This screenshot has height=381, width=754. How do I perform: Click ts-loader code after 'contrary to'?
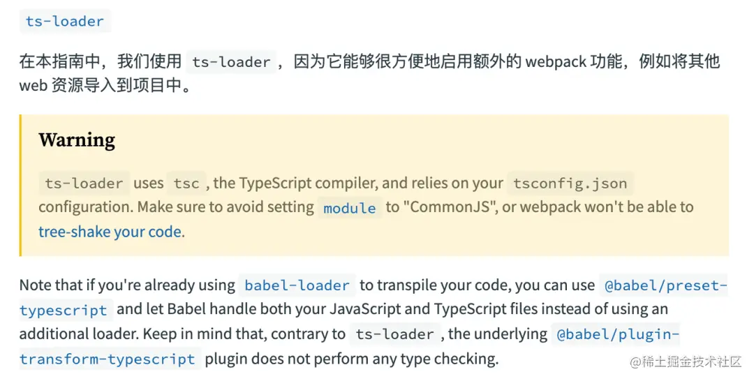pos(394,334)
